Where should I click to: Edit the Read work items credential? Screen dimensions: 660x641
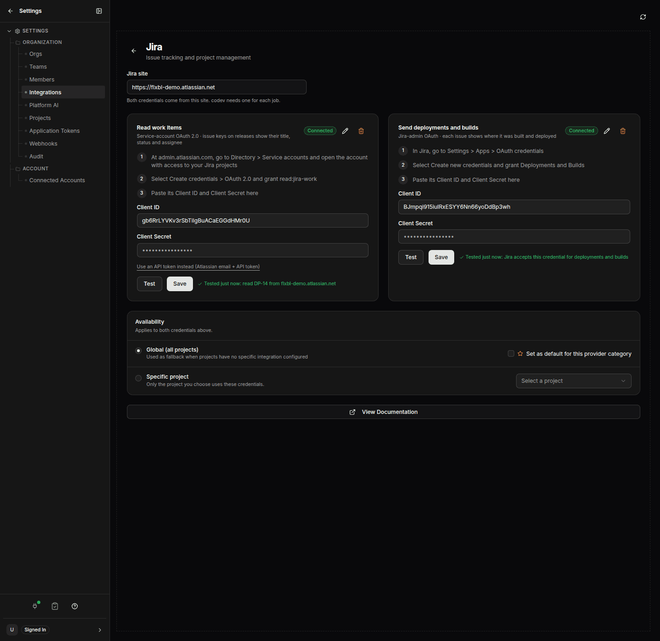345,131
